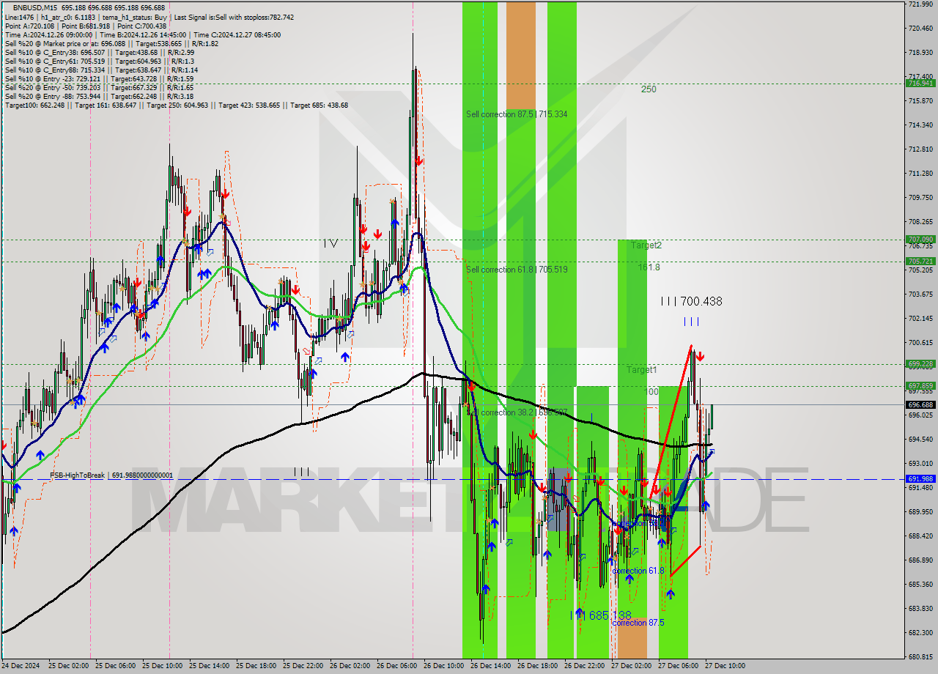The image size is (938, 674).
Task: Select the 'FSB-HighToBreak | 691.988' line label
Action: (111, 475)
